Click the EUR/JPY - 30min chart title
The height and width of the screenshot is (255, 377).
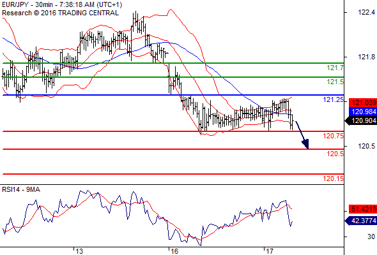click(x=62, y=4)
